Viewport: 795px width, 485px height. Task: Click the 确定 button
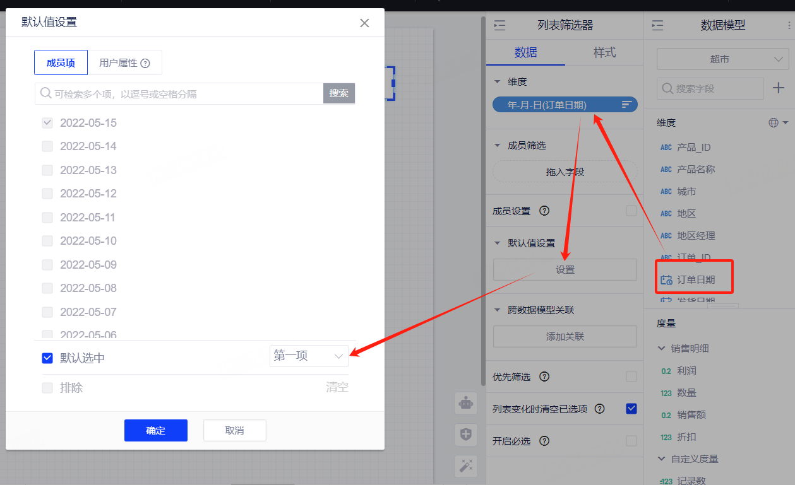click(156, 430)
